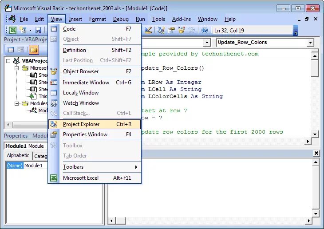Open the Add-Ins menu
324x229 pixels.
click(182, 19)
